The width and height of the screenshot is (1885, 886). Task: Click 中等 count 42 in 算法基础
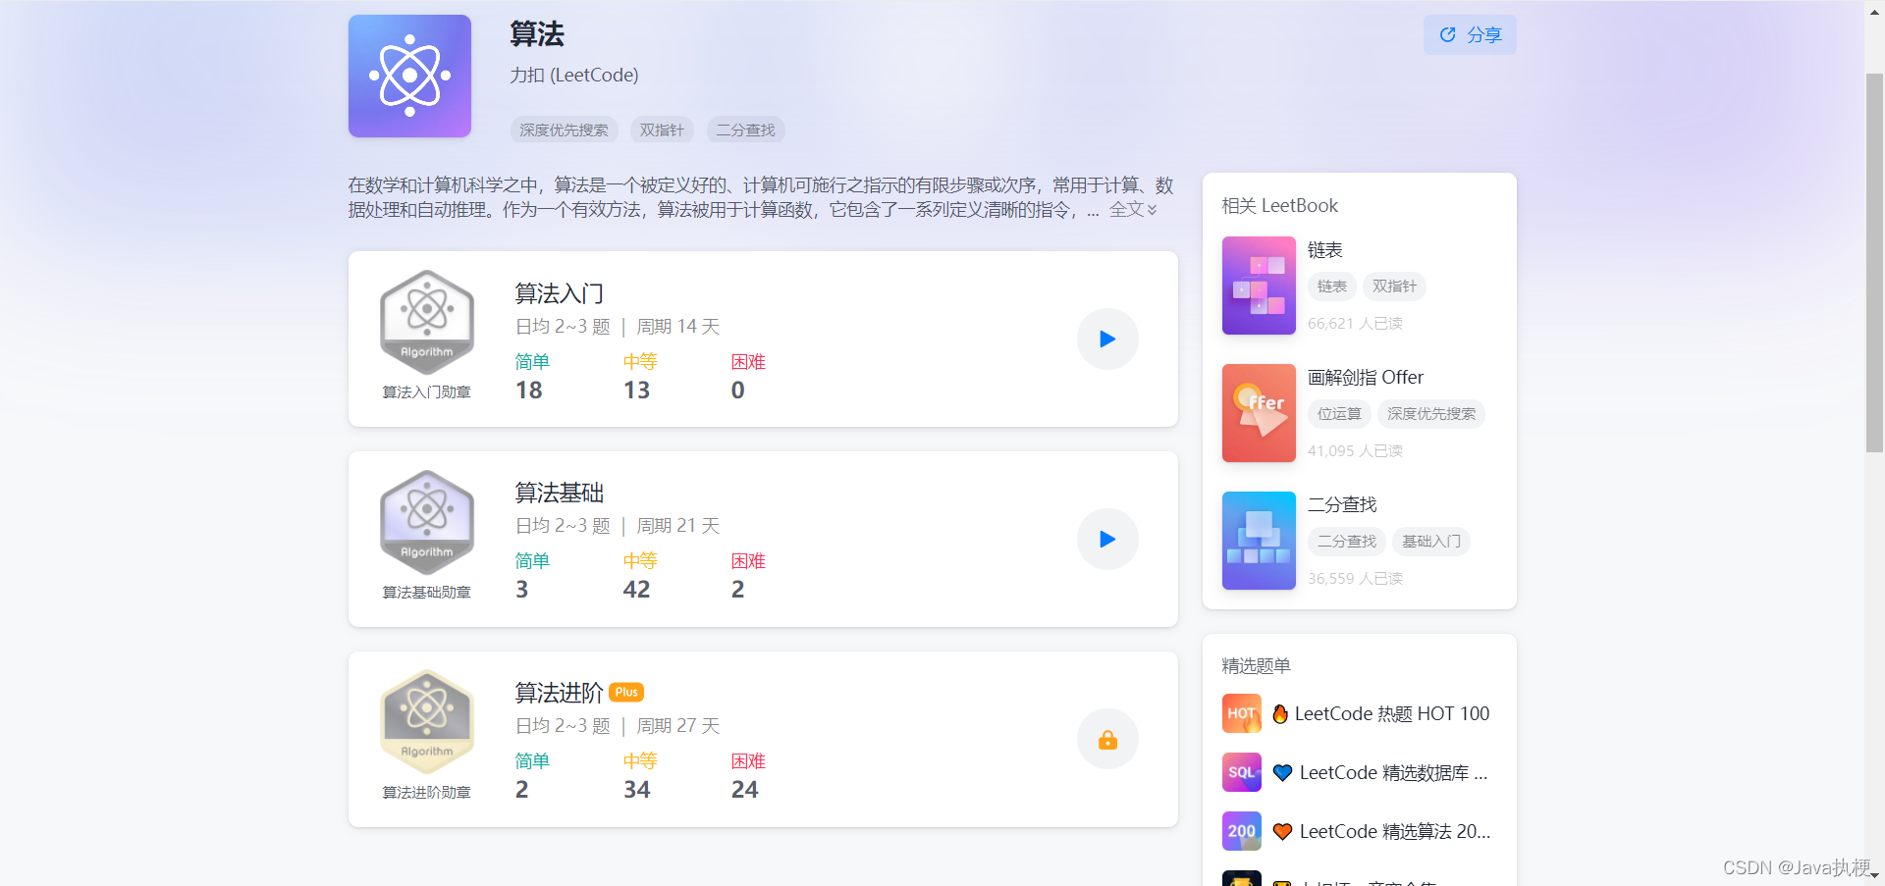point(636,590)
